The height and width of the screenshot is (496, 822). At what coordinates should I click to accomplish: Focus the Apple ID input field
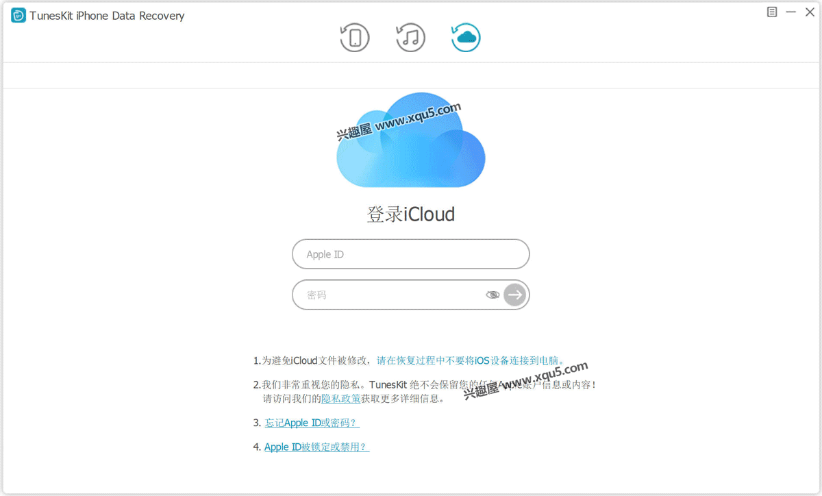(411, 254)
